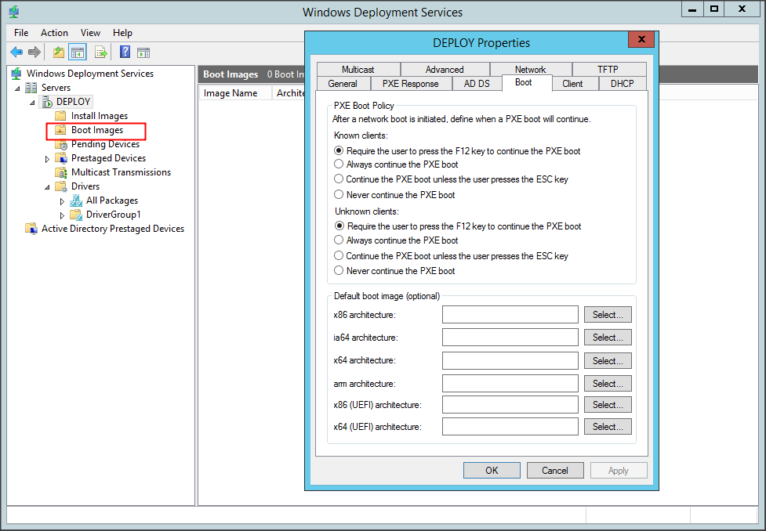Click the x86 architecture boot image field
Screen dimensions: 766x531
tap(510, 315)
